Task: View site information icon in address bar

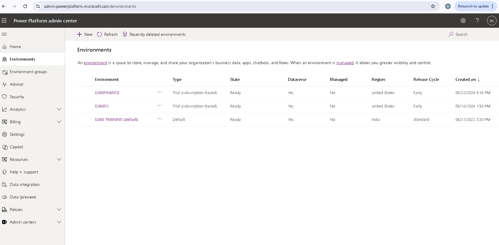Action: click(x=38, y=6)
